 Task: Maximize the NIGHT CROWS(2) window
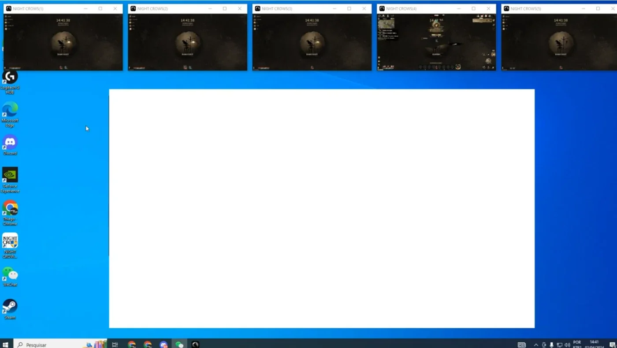coord(225,8)
